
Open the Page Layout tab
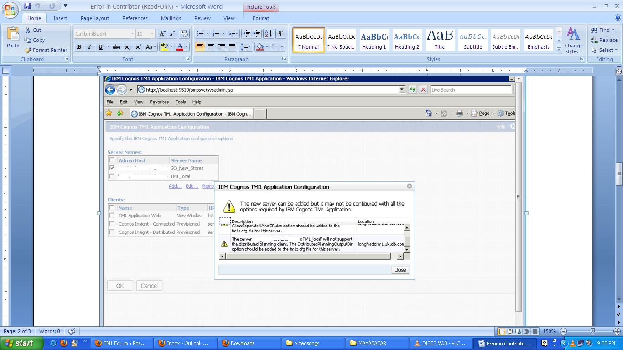pos(95,18)
